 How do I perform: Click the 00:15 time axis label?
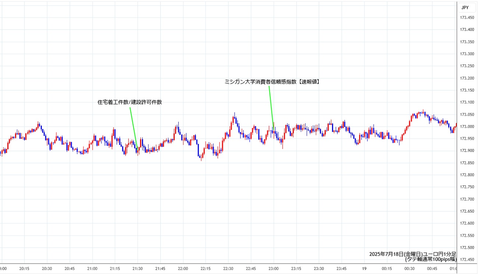pyautogui.click(x=386, y=269)
